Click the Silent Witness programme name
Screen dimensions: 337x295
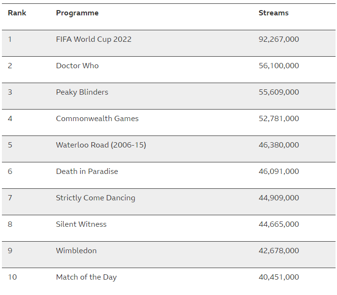click(x=81, y=224)
